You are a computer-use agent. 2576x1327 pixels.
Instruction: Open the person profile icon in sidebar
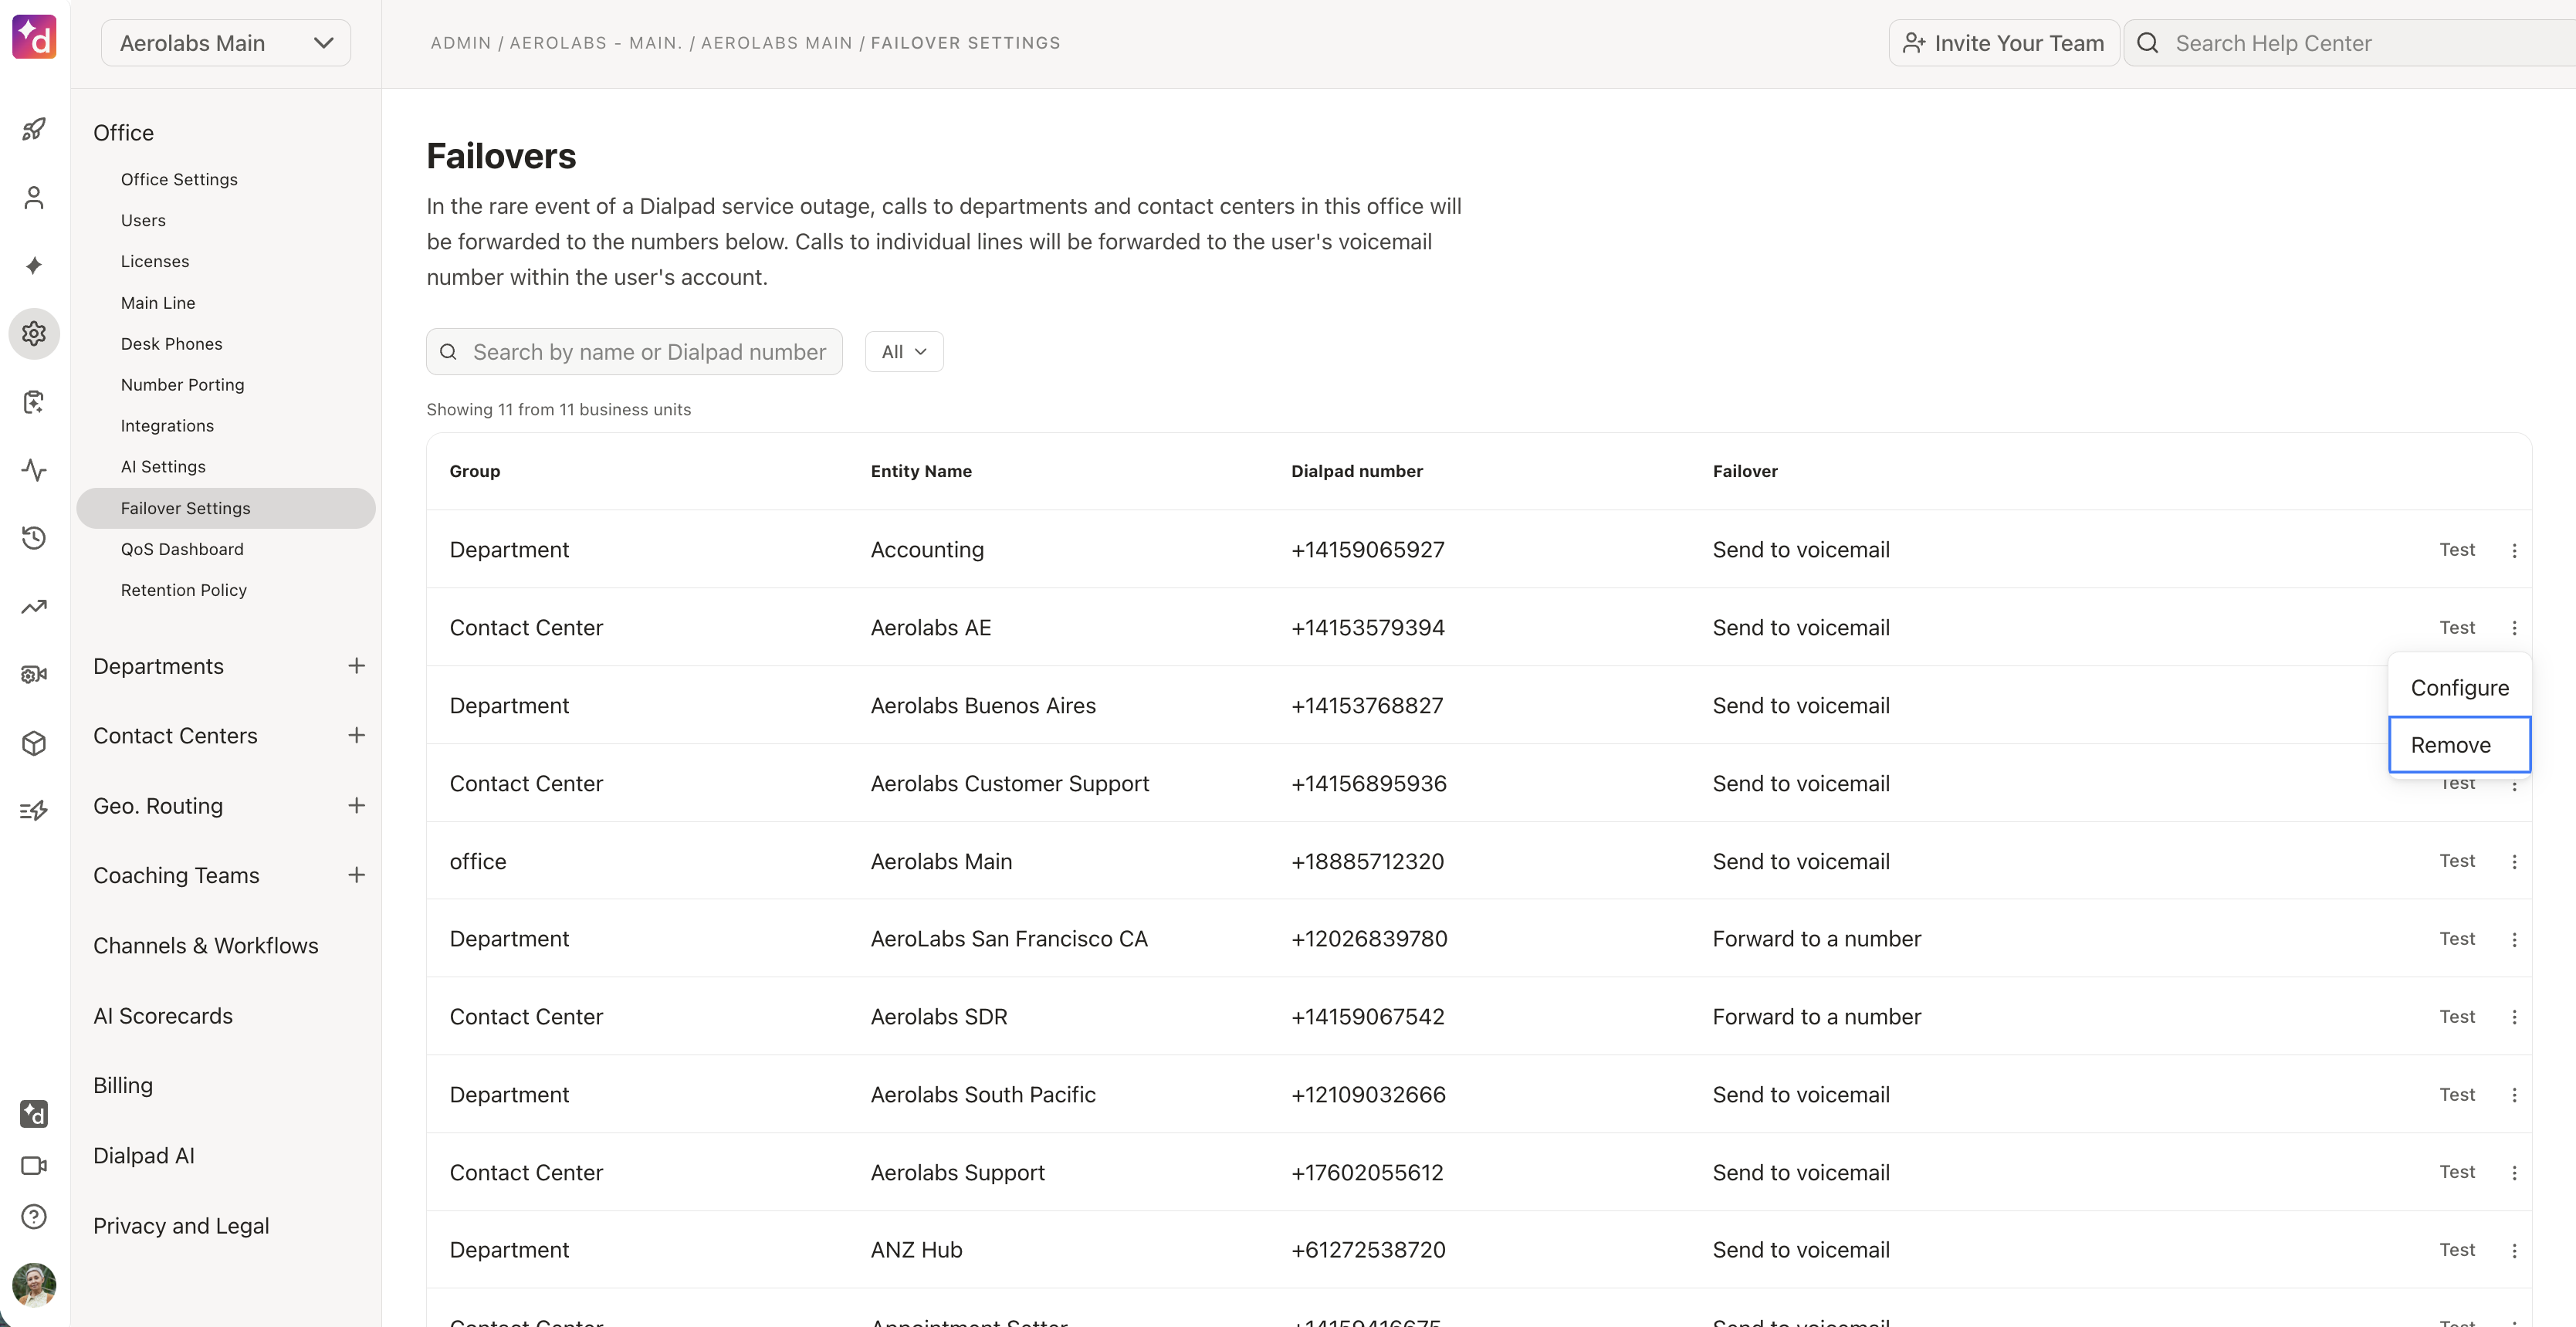pyautogui.click(x=34, y=198)
